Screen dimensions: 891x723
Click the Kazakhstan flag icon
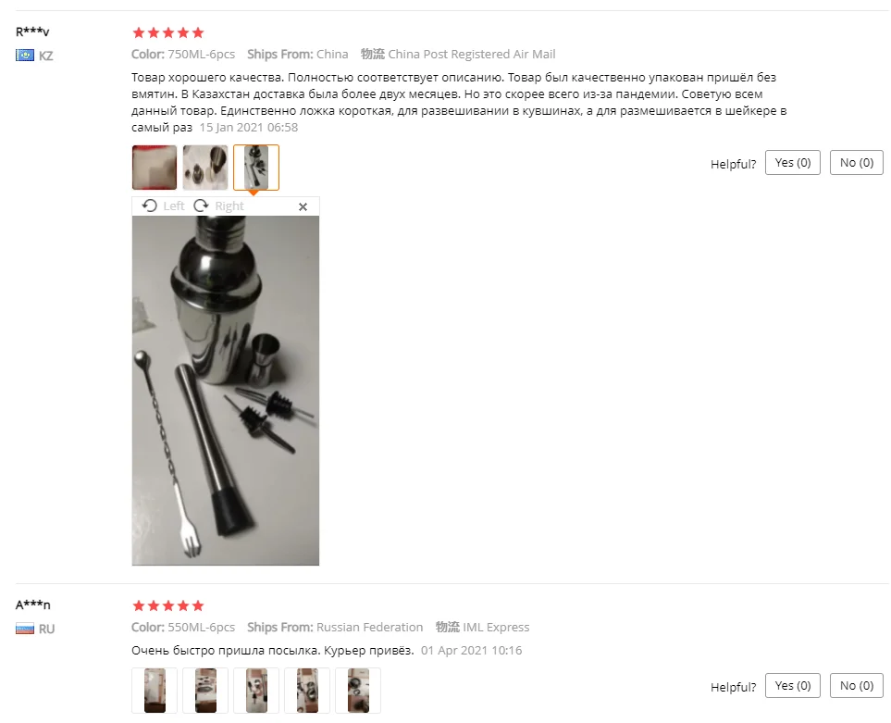coord(25,56)
